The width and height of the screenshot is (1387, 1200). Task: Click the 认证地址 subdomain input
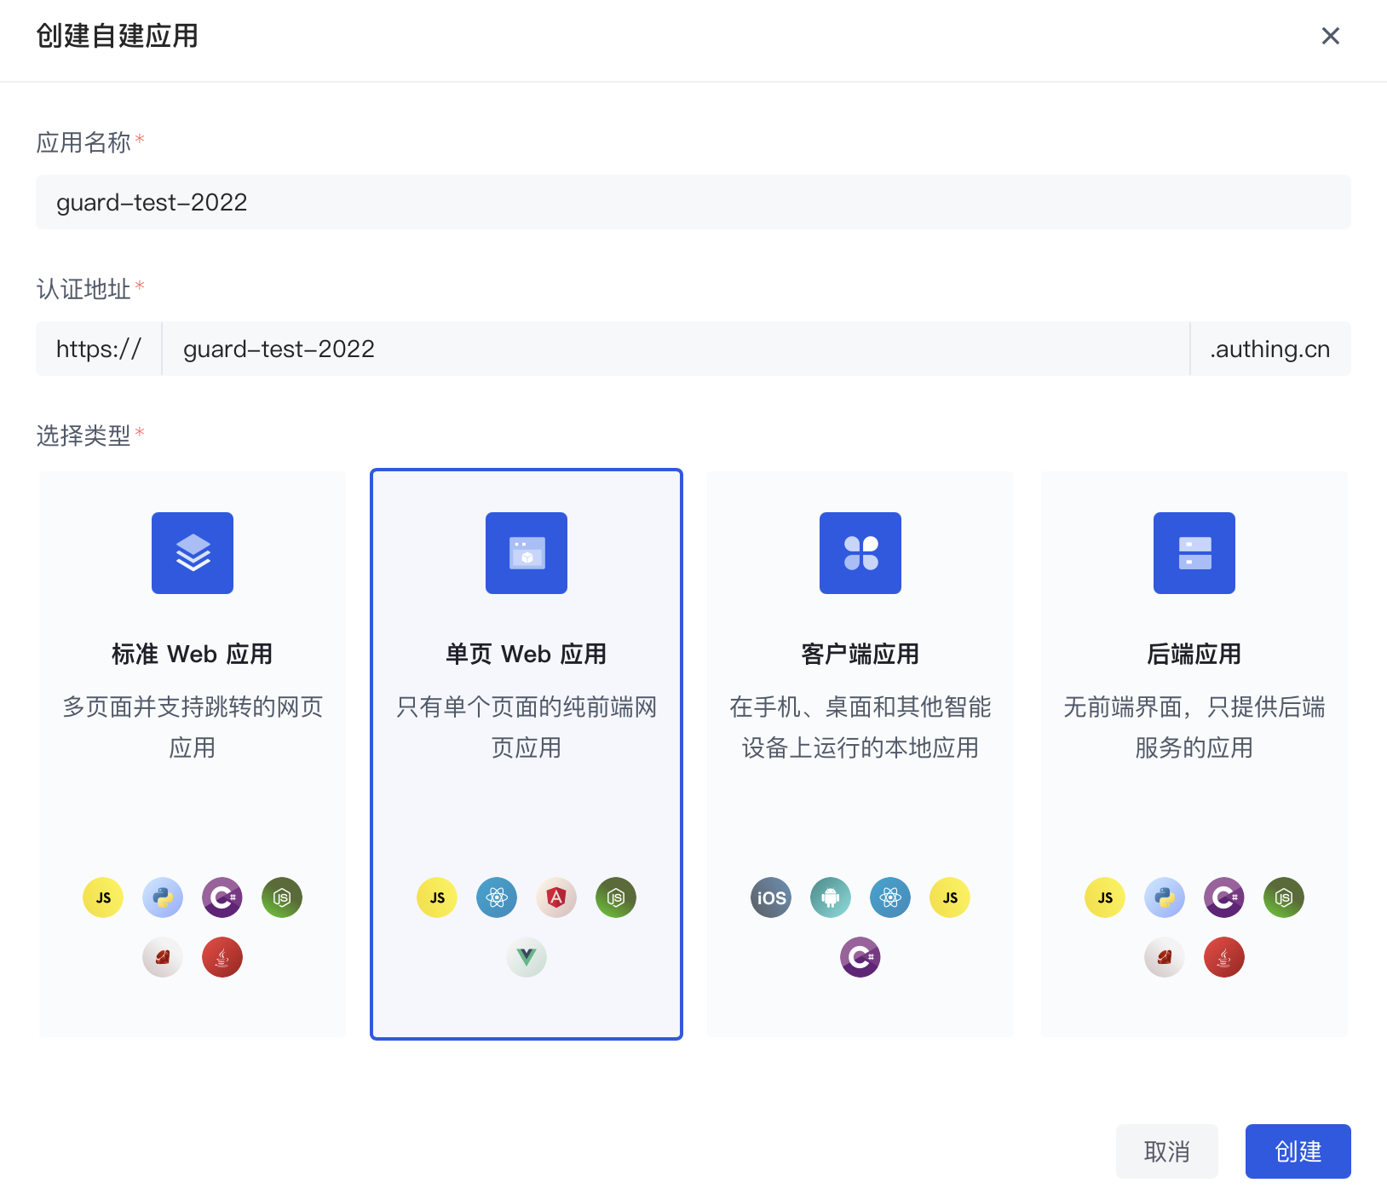tap(675, 349)
